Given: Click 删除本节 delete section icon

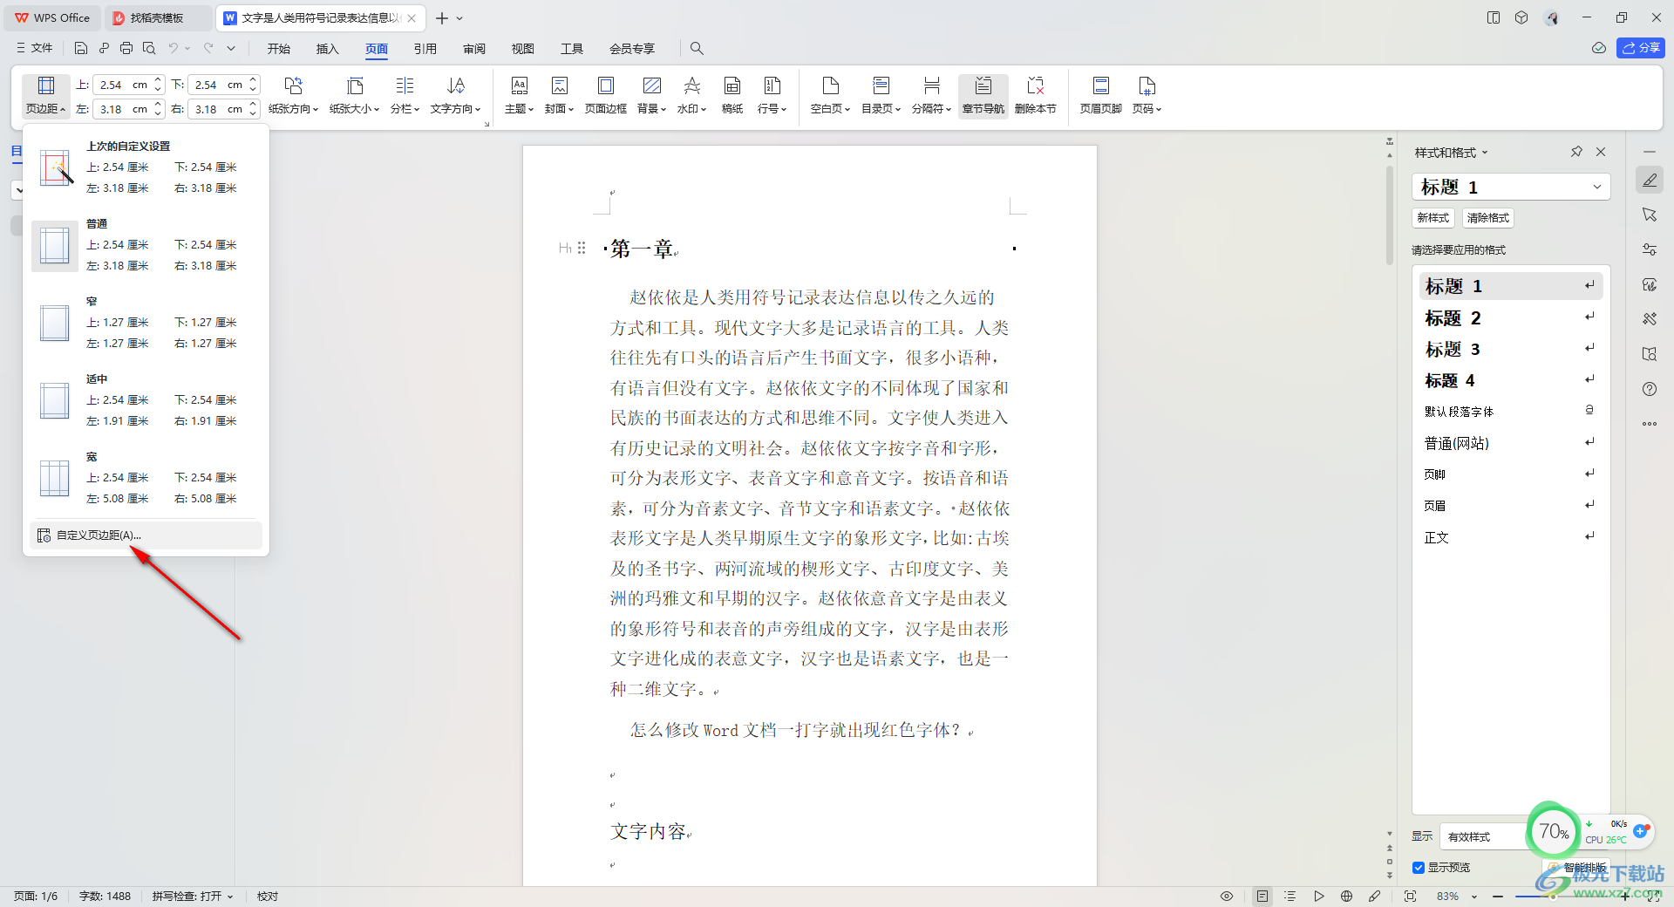Looking at the screenshot, I should click(1035, 95).
